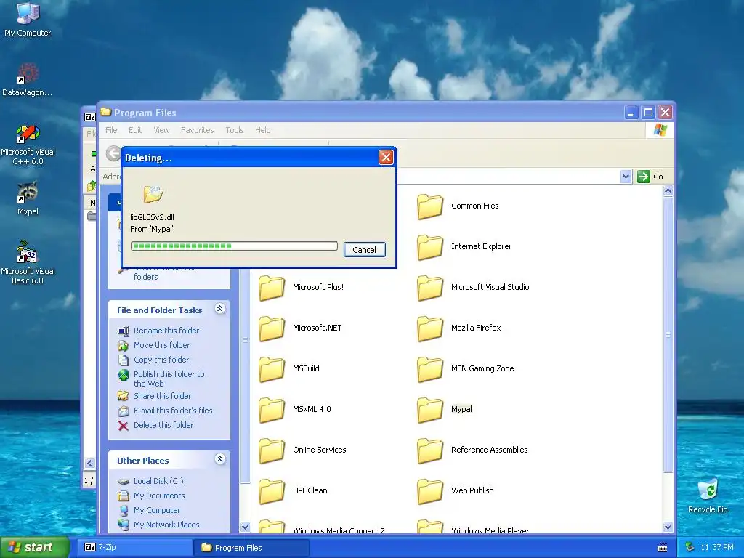Click the Start button
This screenshot has width=744, height=558.
click(34, 547)
